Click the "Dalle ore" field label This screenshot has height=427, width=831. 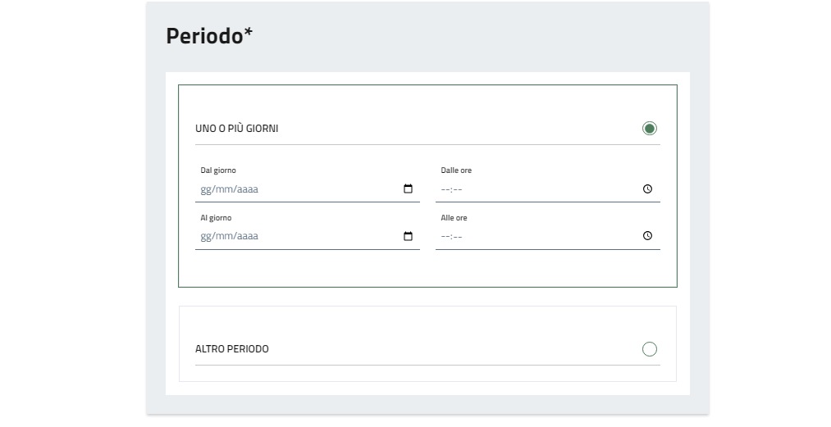[456, 170]
